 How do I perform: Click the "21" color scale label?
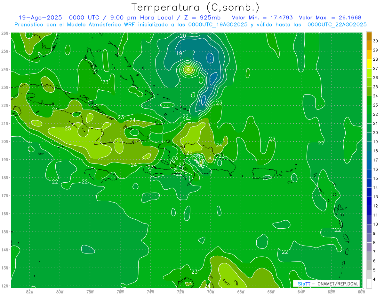pyautogui.click(x=376, y=123)
